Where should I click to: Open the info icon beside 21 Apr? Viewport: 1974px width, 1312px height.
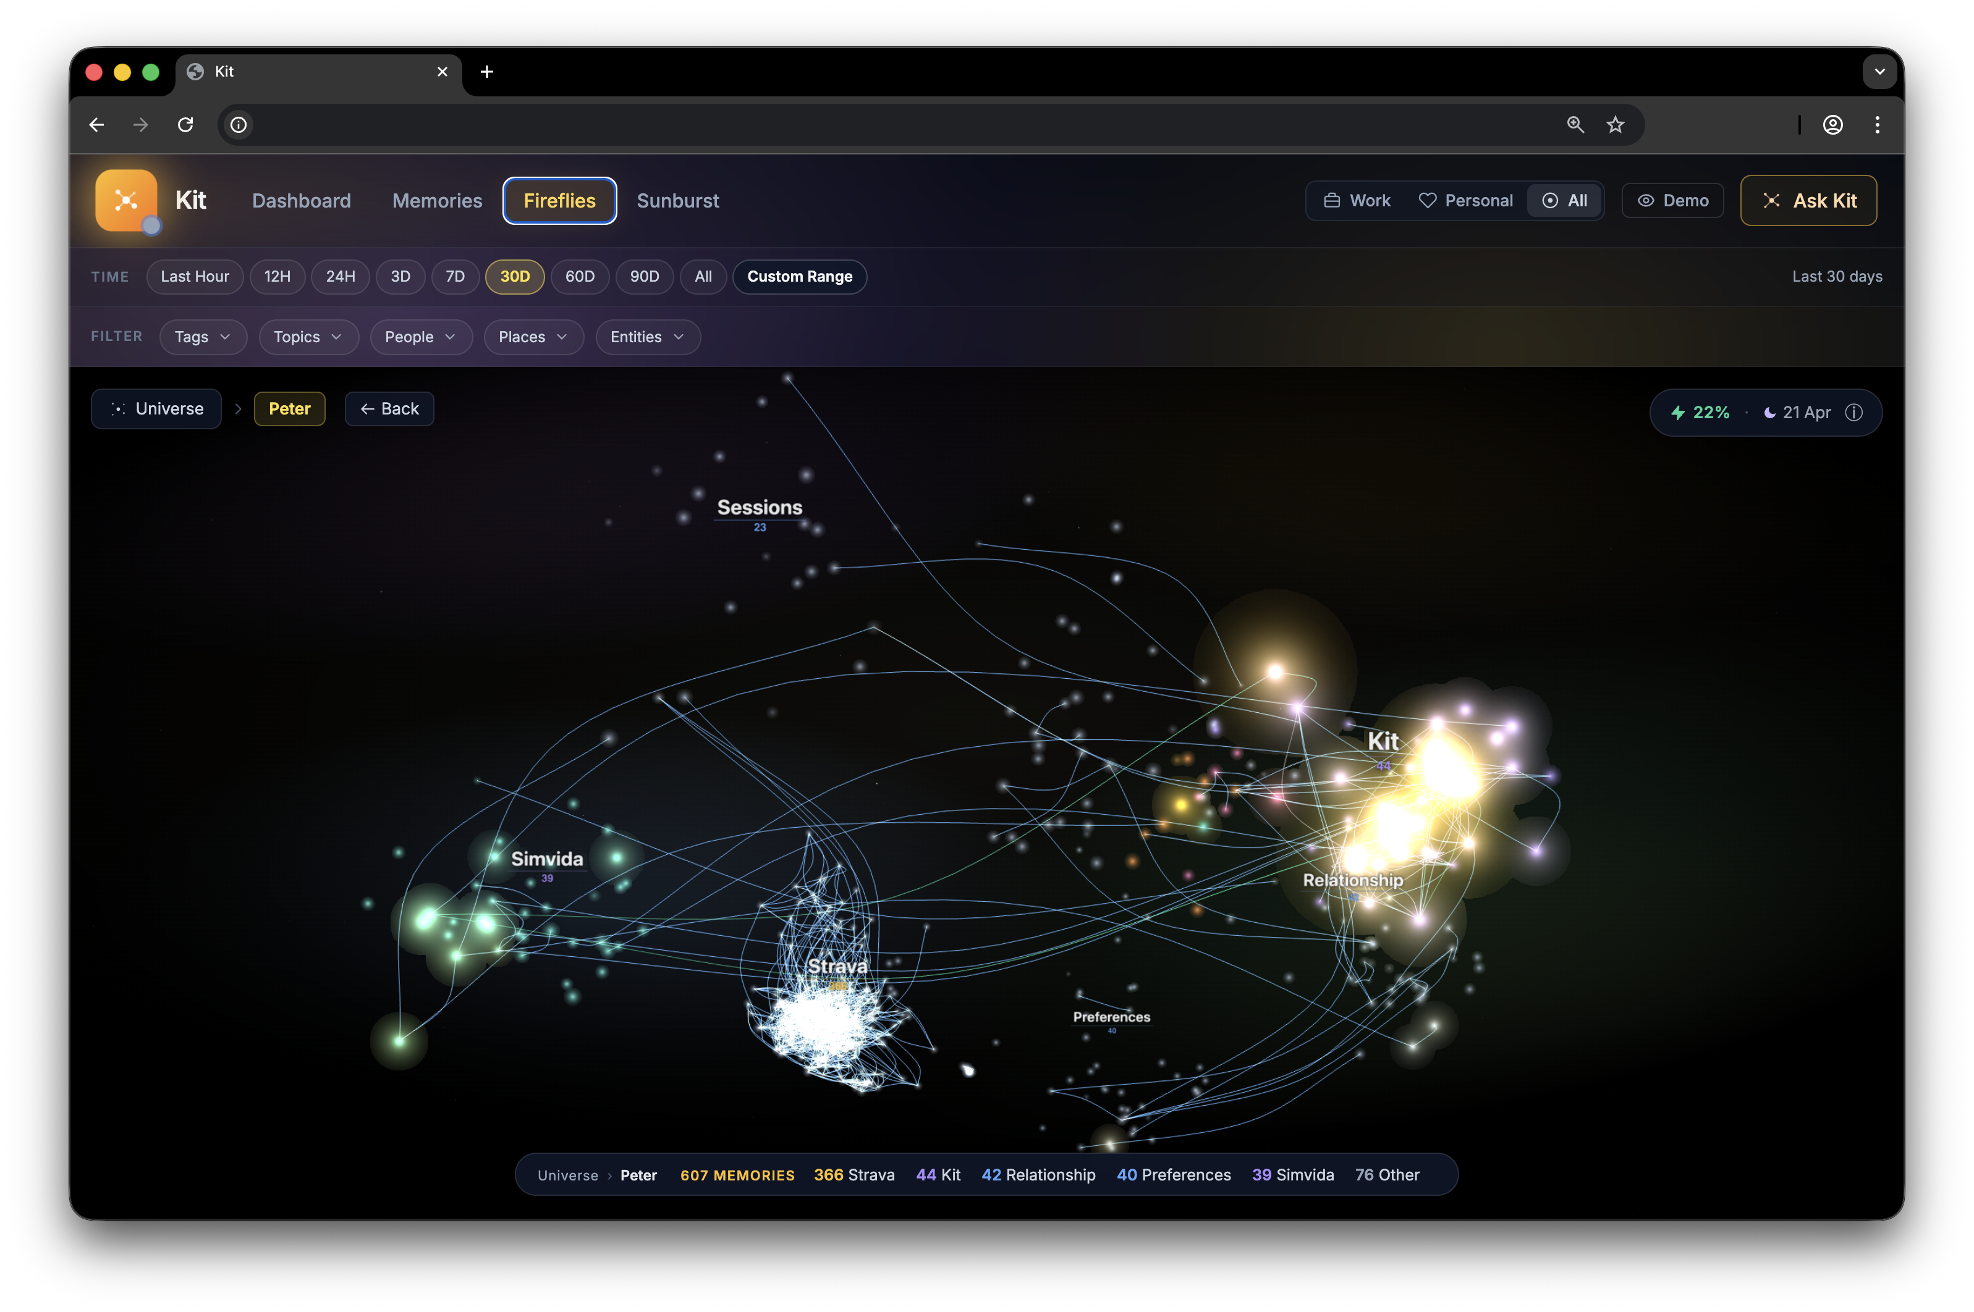pyautogui.click(x=1854, y=411)
